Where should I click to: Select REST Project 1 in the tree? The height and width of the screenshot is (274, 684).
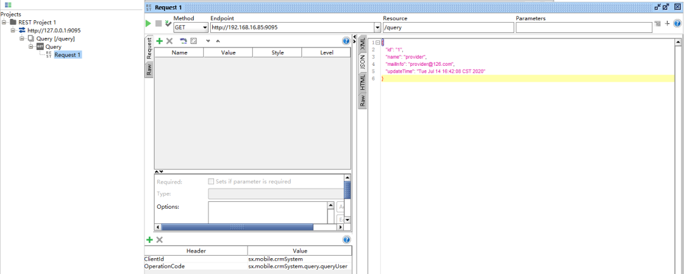pos(37,22)
